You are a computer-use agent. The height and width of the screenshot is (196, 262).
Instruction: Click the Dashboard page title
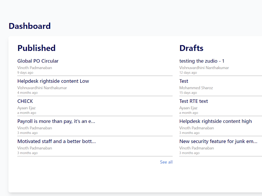29,26
